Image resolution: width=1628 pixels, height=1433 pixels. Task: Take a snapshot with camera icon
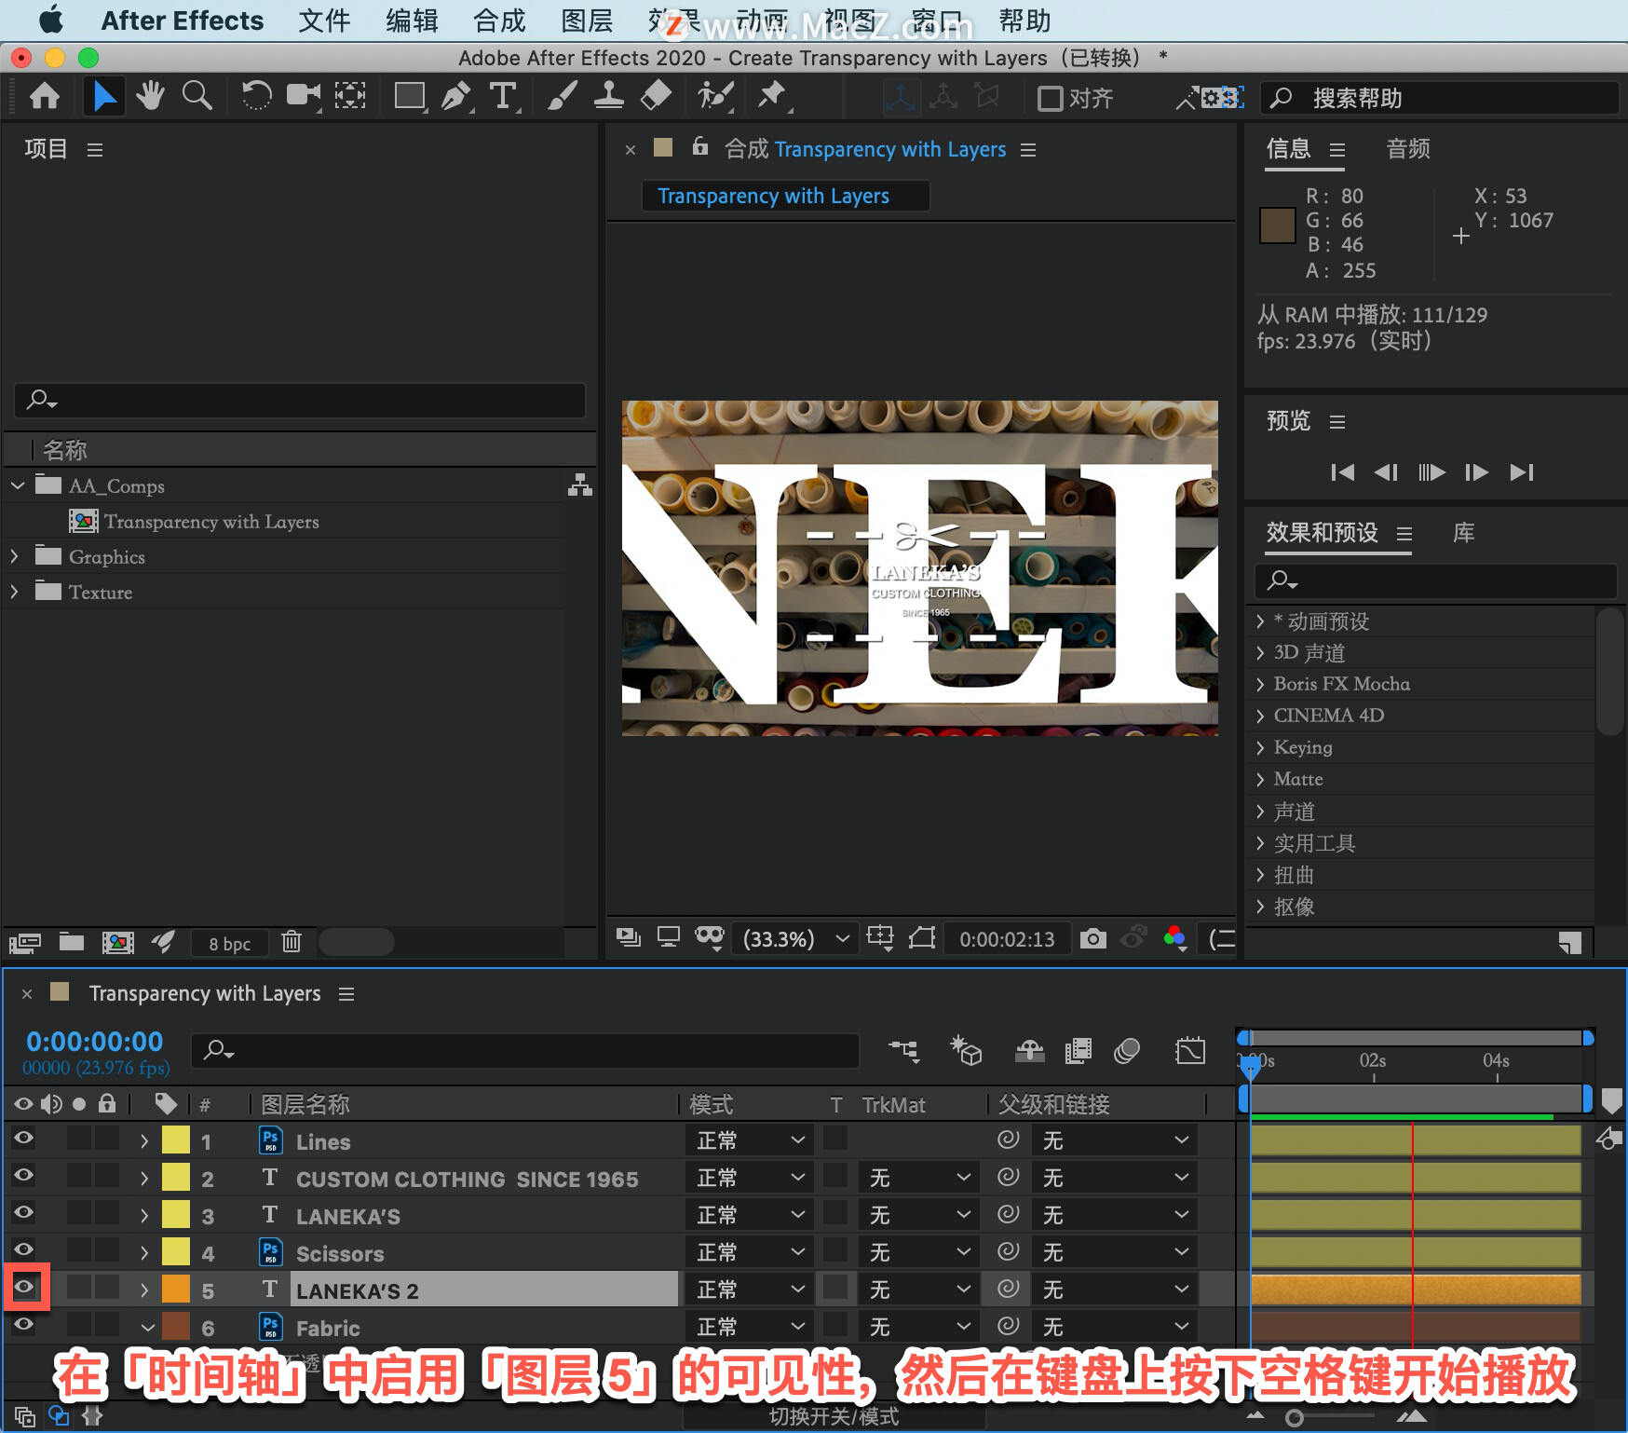coord(1093,938)
